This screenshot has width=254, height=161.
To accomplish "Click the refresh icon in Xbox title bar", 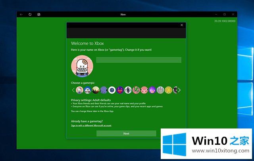I will click(30, 14).
